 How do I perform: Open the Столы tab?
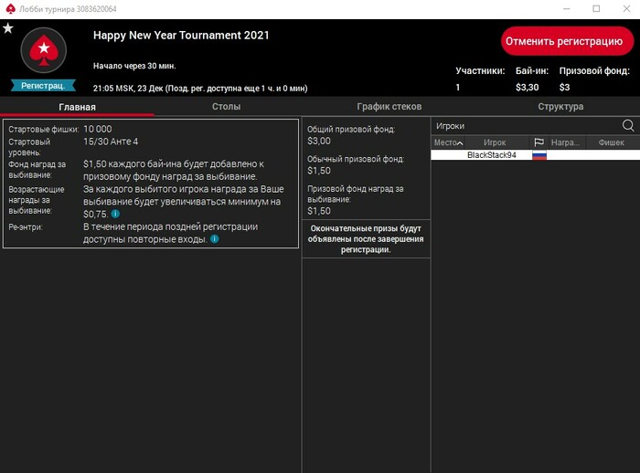226,107
